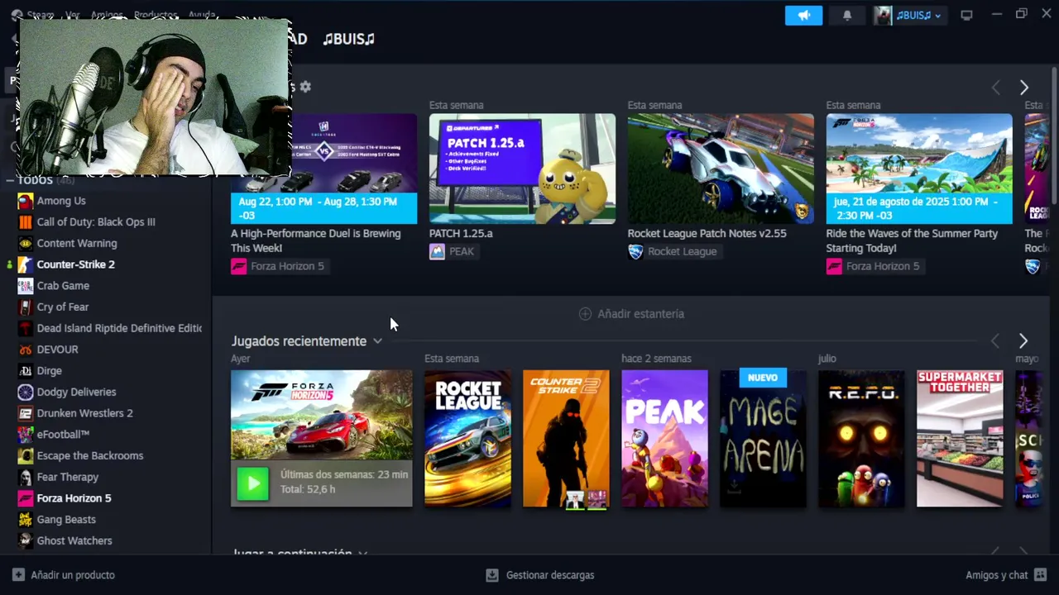Select R.E.P.O. cover art
Viewport: 1059px width, 595px height.
pos(861,438)
